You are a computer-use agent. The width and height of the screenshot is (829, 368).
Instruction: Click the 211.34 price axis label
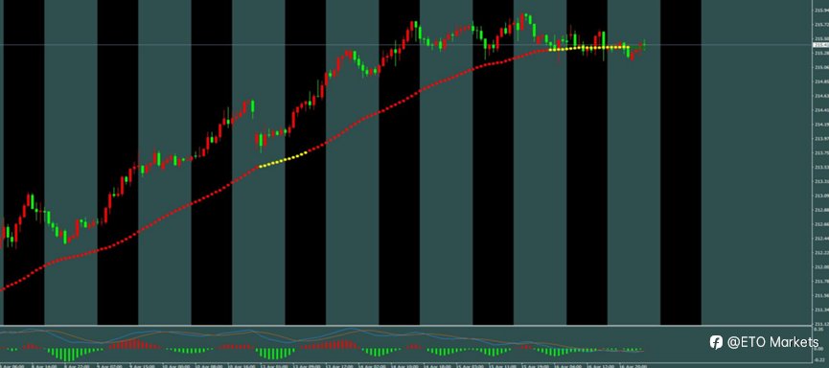pos(821,310)
